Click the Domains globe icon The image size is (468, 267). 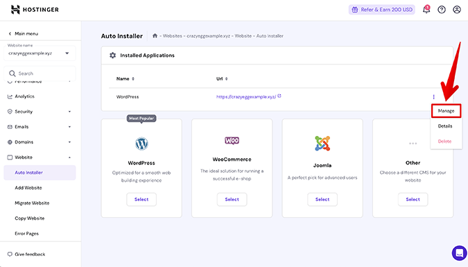(10, 142)
